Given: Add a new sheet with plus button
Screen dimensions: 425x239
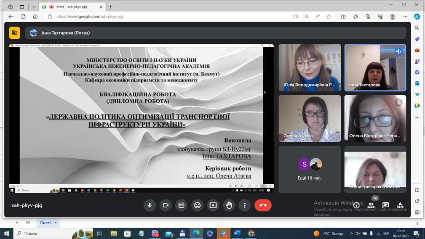Looking at the screenshot, I should pos(17,223).
